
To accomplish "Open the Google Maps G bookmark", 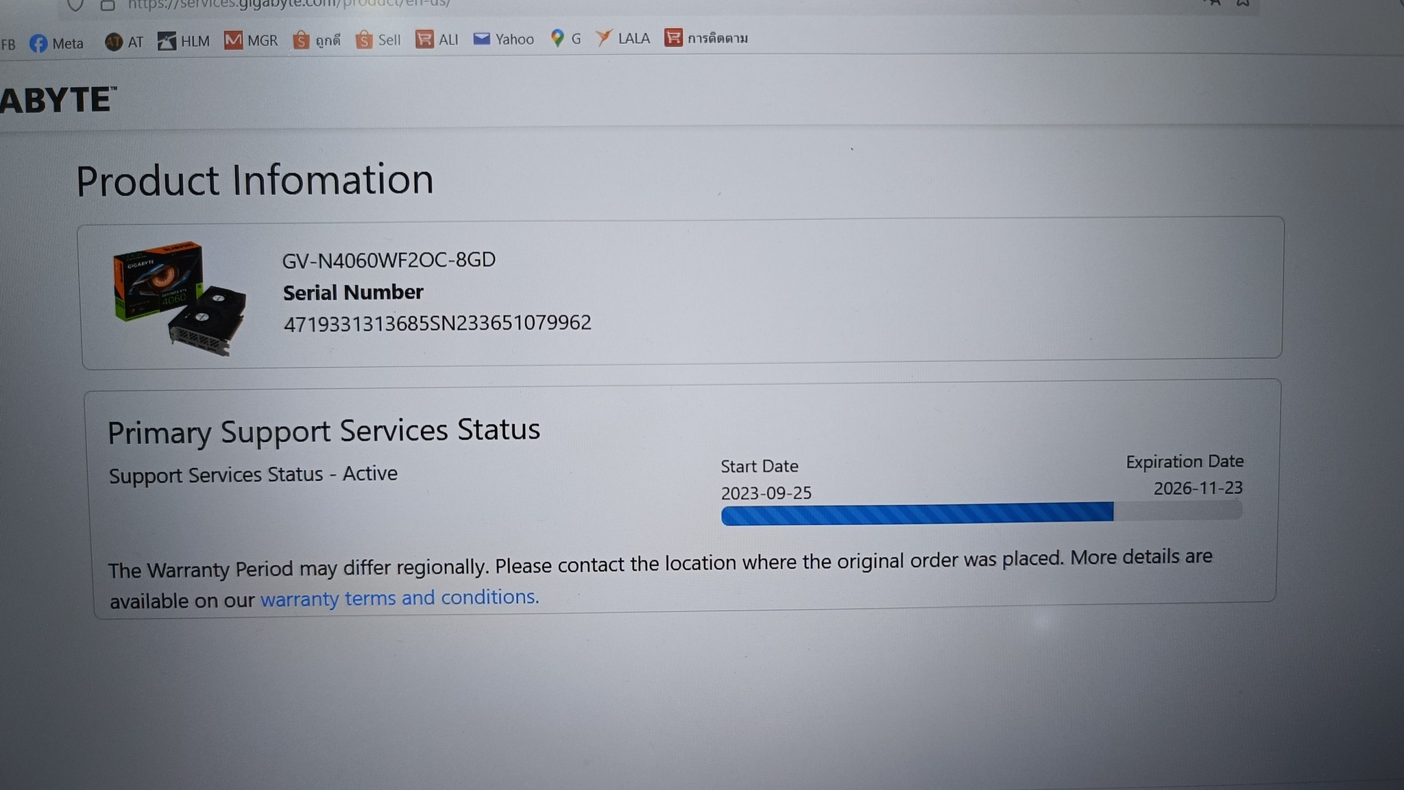I will coord(566,38).
